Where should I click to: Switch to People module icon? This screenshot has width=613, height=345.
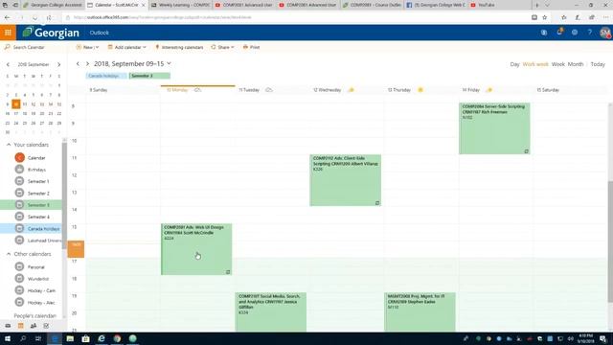34,326
